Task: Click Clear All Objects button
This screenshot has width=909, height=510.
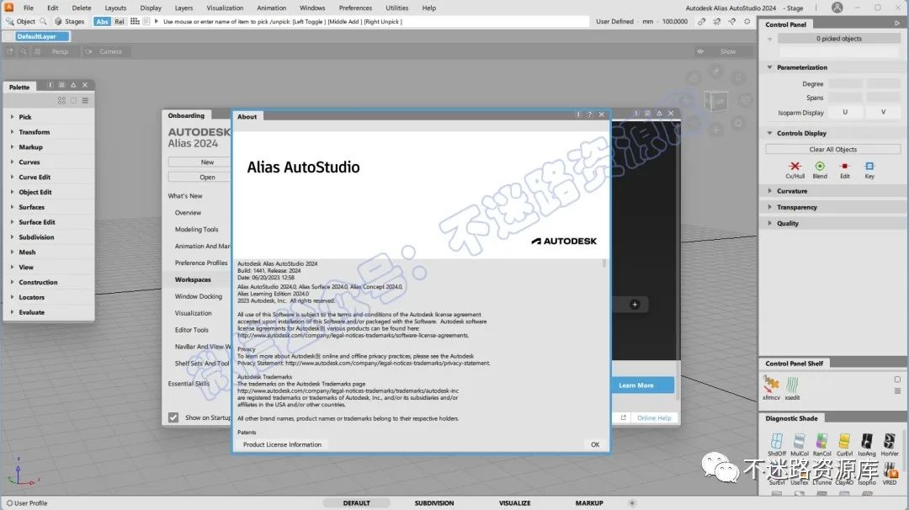Action: [x=832, y=150]
